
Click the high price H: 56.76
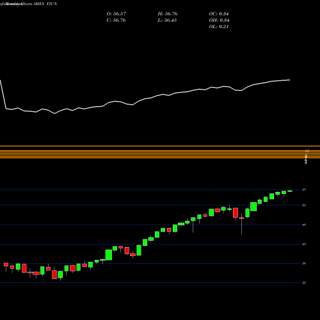pyautogui.click(x=168, y=14)
